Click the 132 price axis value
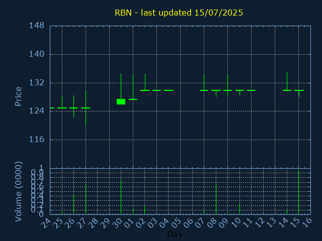The width and height of the screenshot is (322, 241). (37, 83)
